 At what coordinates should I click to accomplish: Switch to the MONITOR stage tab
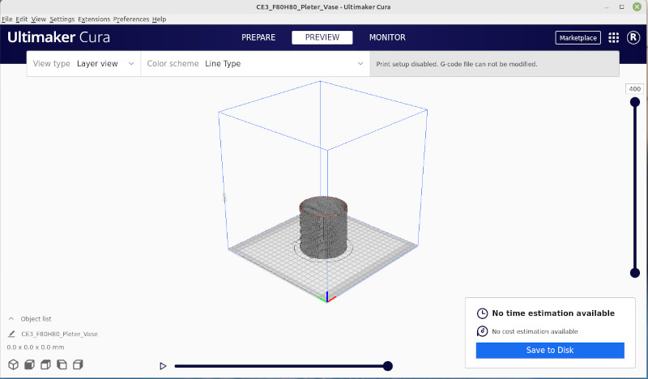tap(387, 37)
